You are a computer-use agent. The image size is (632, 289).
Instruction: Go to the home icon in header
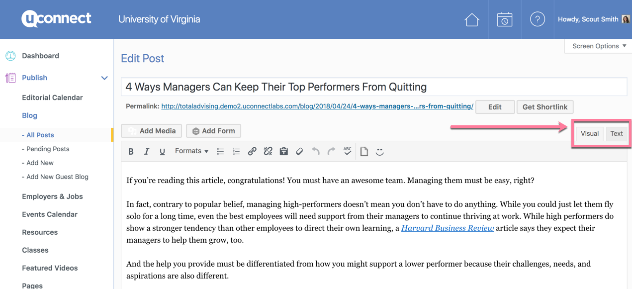point(472,19)
